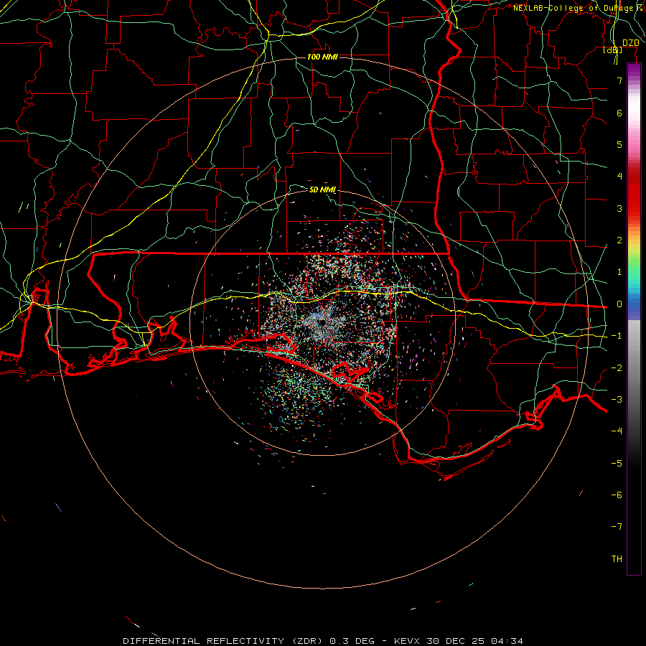Click the "DIFFERENTIAL REFLECTIVITY (ZDR)" caption text
646x646 pixels.
tap(224, 641)
